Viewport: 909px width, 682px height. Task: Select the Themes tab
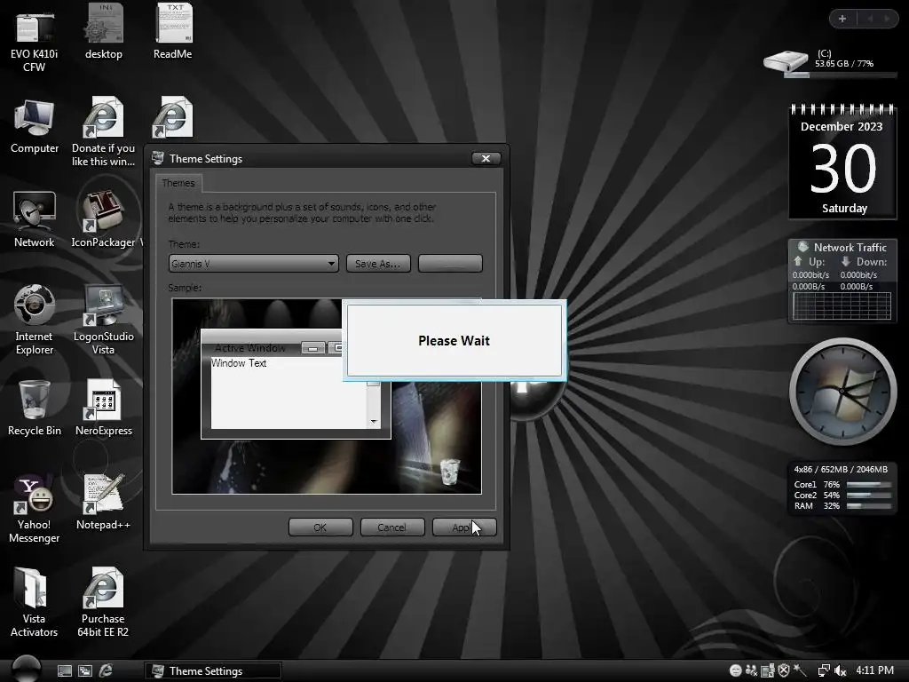[178, 183]
